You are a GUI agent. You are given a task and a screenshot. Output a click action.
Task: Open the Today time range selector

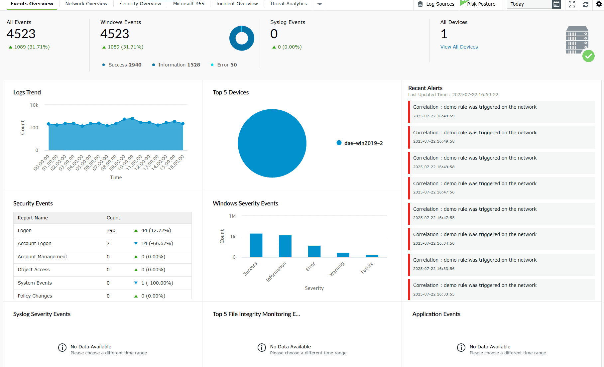529,4
